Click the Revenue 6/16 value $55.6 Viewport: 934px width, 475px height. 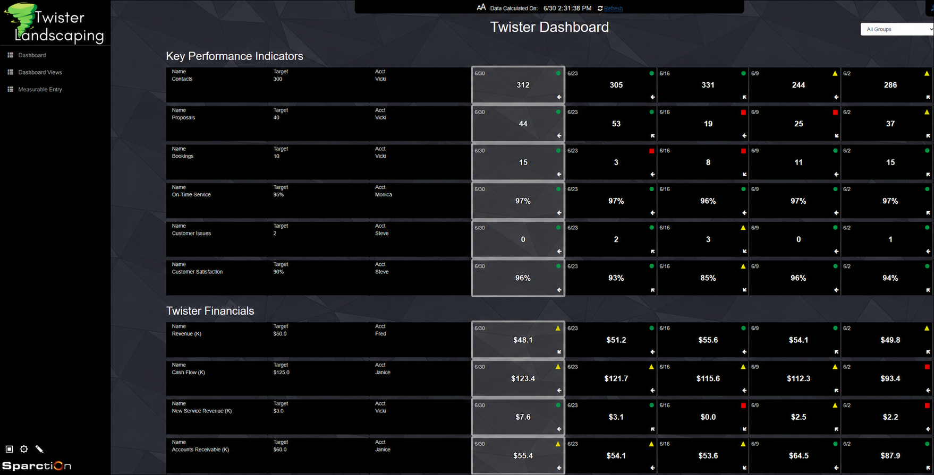(x=708, y=340)
